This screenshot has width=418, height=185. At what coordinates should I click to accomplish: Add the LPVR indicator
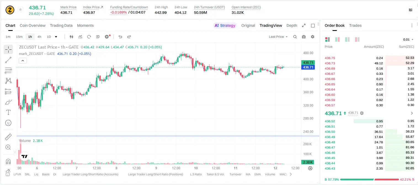tap(17, 174)
